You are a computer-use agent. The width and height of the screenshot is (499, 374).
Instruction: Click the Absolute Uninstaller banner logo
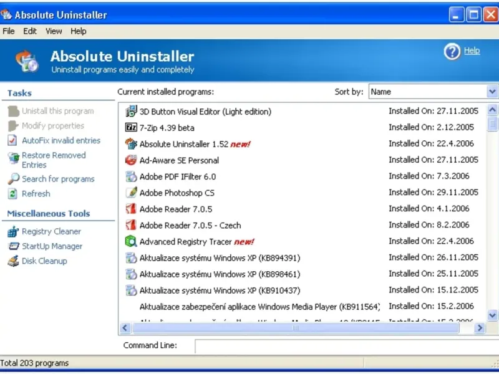(x=27, y=60)
